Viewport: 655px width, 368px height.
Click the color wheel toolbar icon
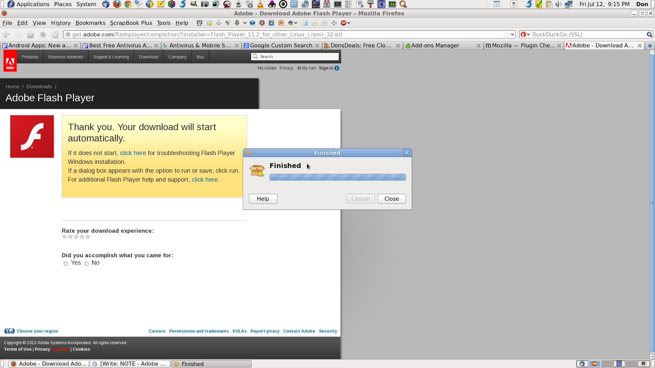(291, 23)
